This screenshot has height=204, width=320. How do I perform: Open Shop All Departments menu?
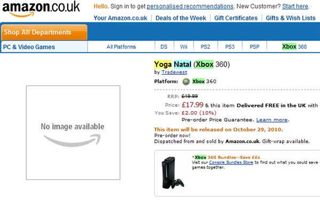tap(44, 32)
